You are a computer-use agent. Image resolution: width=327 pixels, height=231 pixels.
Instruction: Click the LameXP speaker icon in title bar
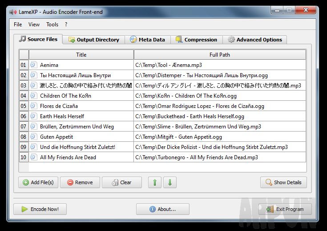pyautogui.click(x=12, y=12)
